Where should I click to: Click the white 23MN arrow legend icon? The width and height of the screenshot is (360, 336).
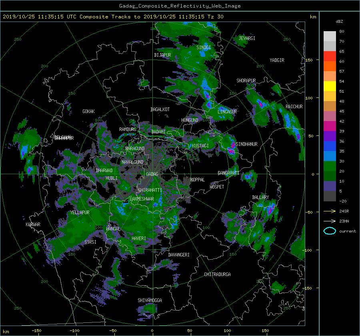(330, 221)
